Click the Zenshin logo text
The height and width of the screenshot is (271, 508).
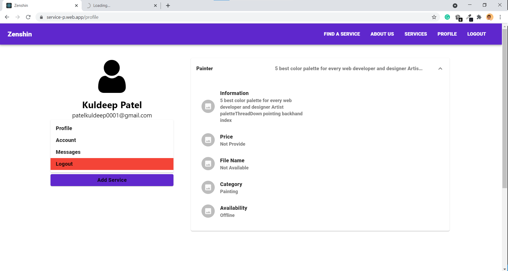click(x=20, y=34)
